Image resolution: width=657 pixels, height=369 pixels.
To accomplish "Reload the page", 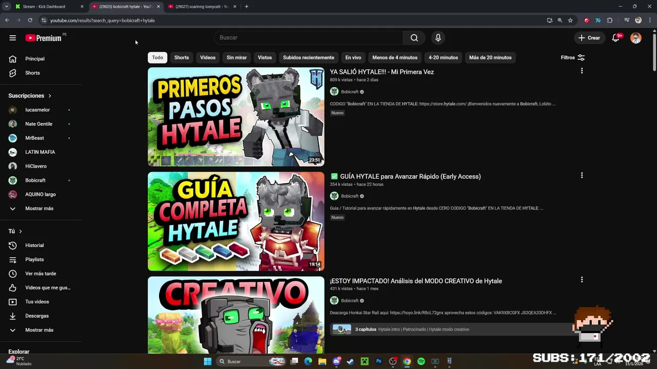I will (30, 20).
